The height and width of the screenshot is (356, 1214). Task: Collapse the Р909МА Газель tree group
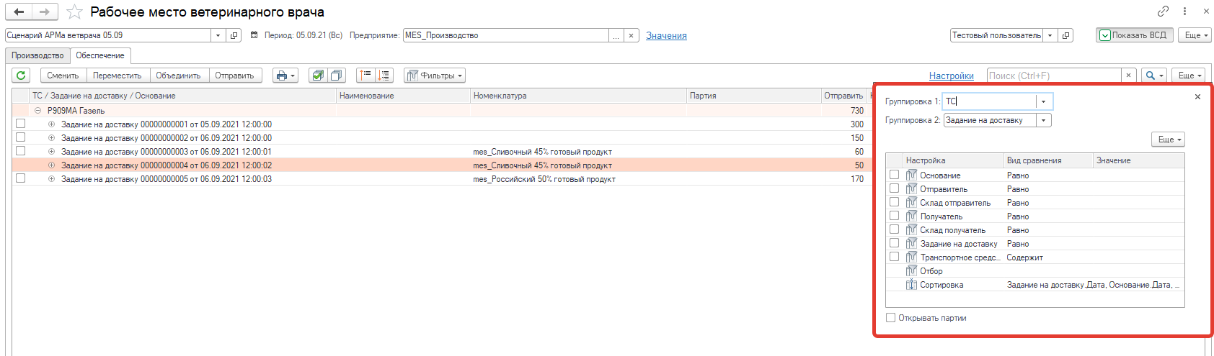[37, 111]
